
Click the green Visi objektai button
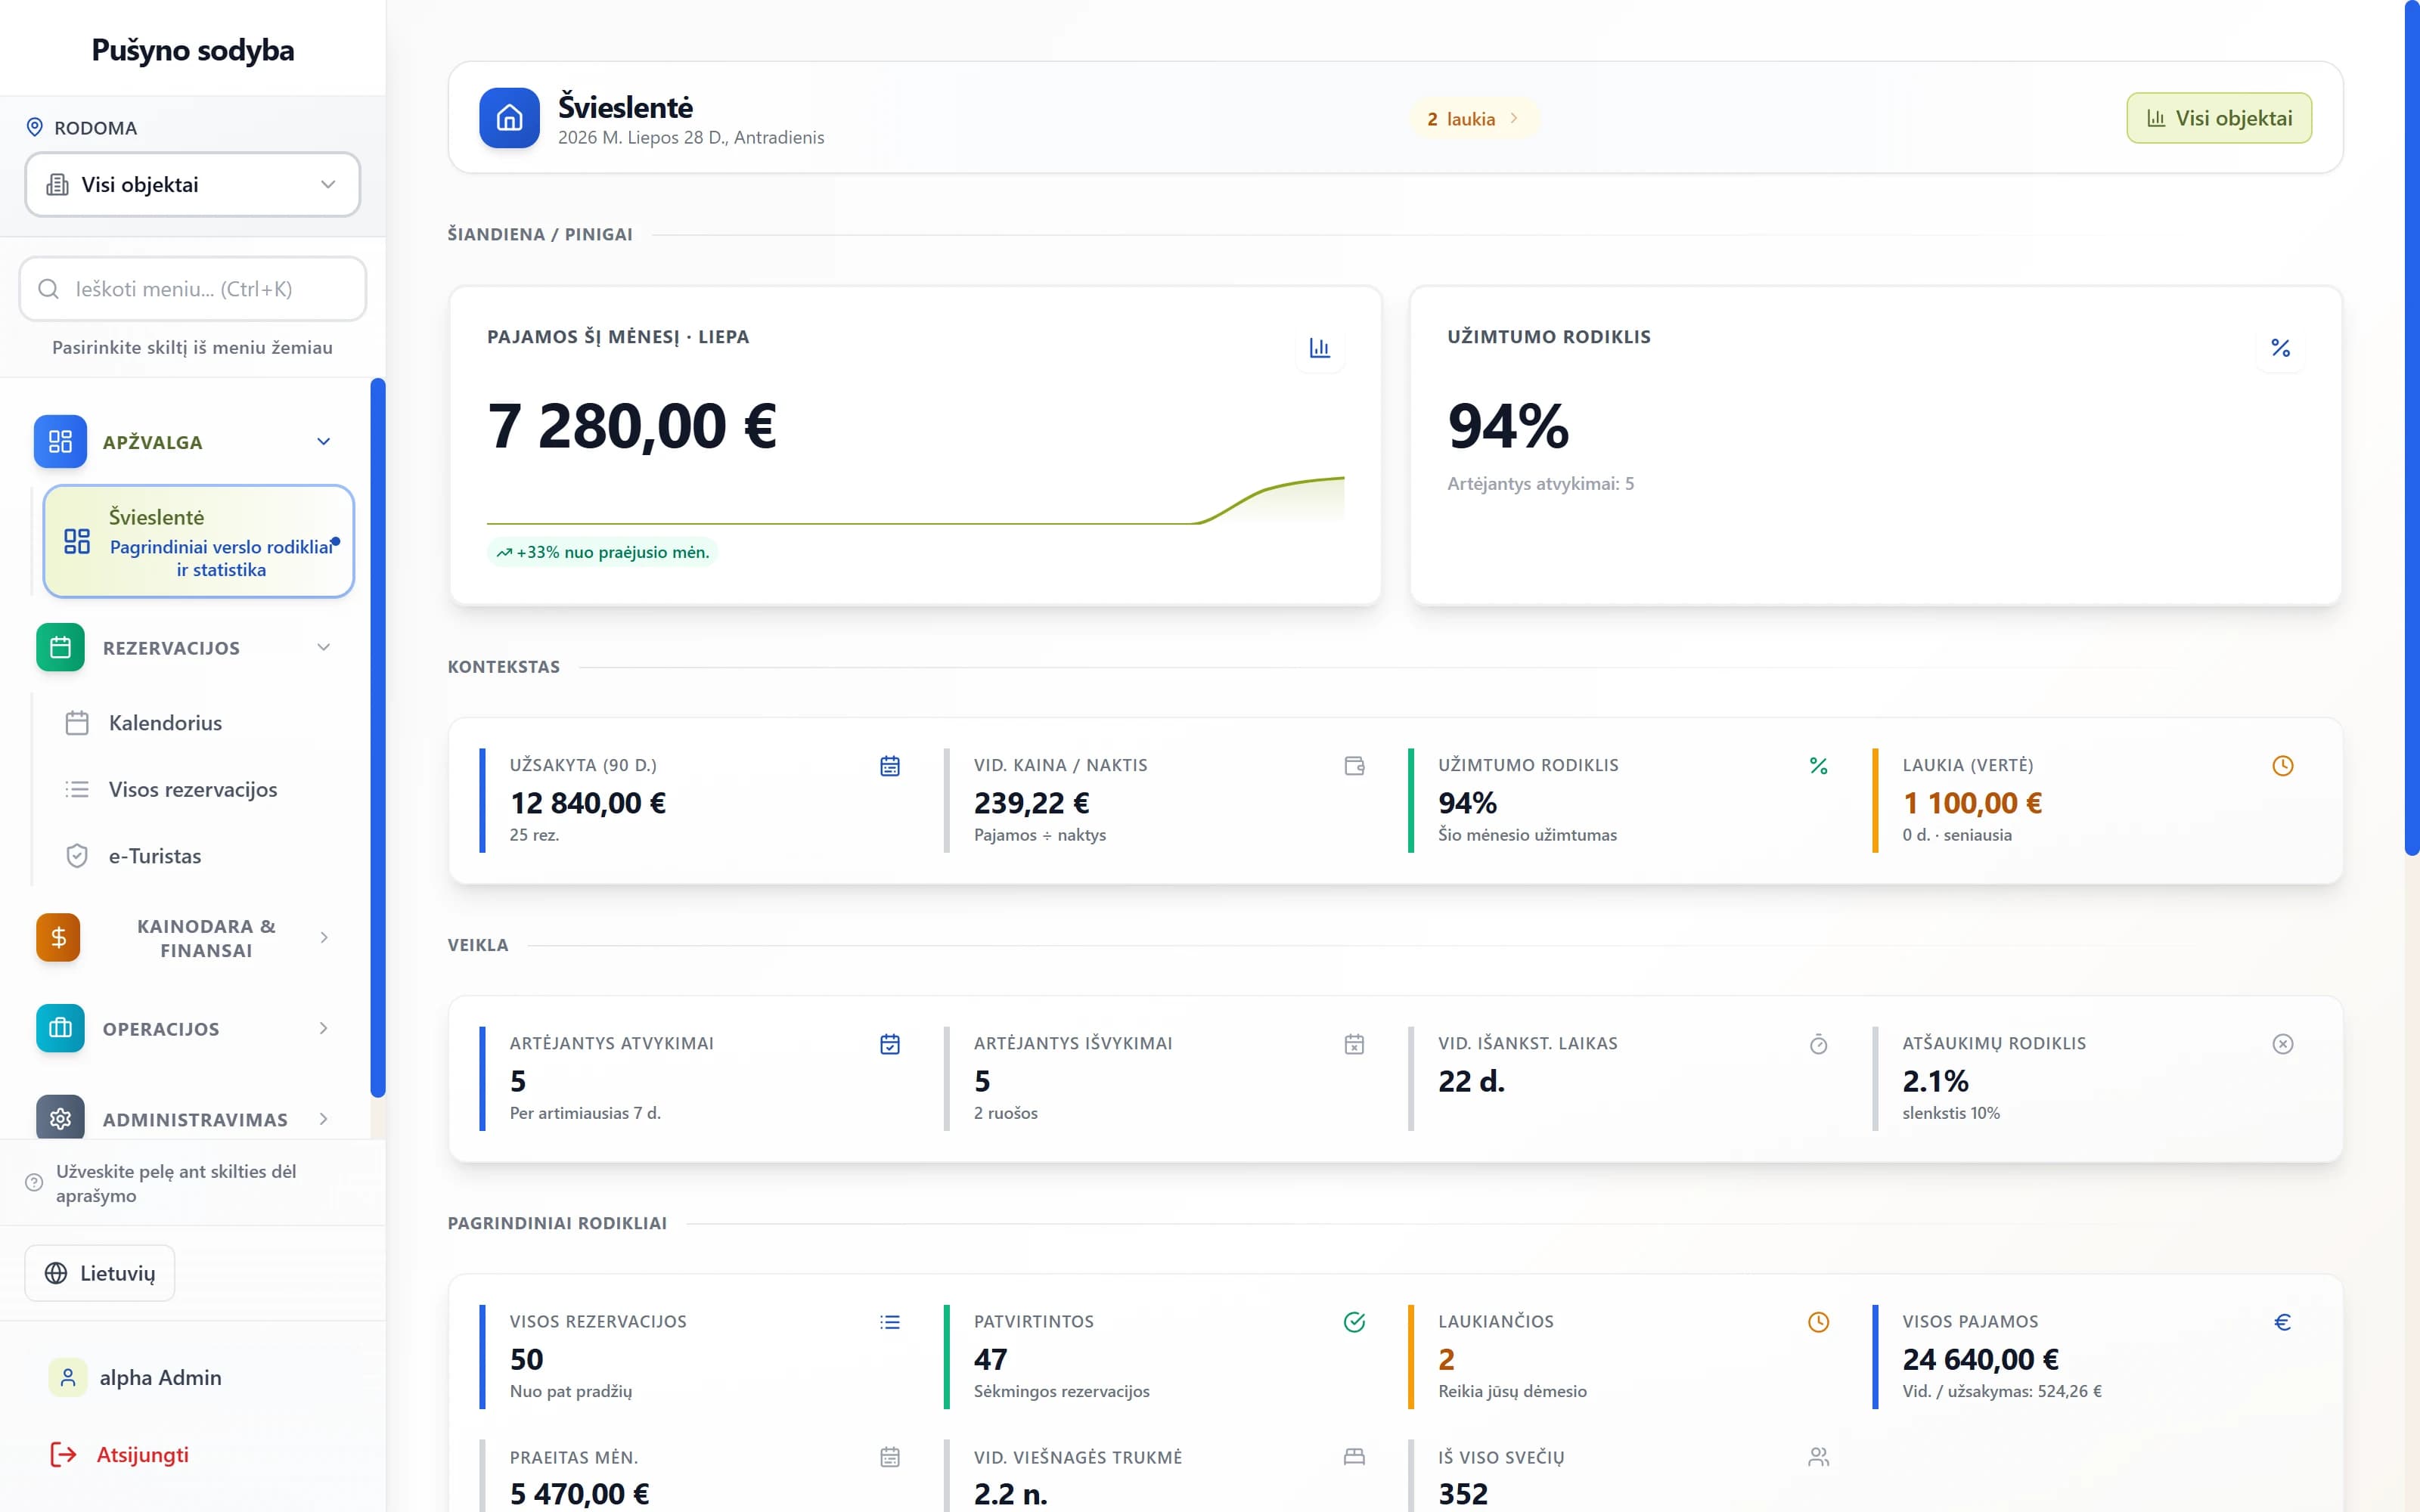pos(2218,118)
